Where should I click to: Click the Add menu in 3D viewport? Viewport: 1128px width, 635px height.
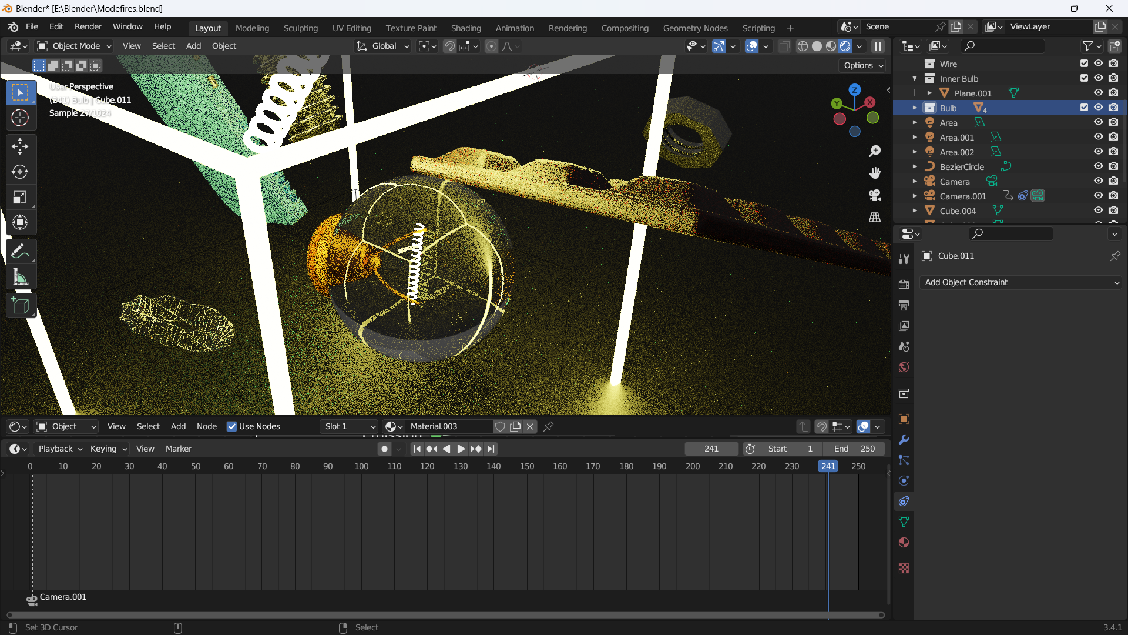coord(192,46)
